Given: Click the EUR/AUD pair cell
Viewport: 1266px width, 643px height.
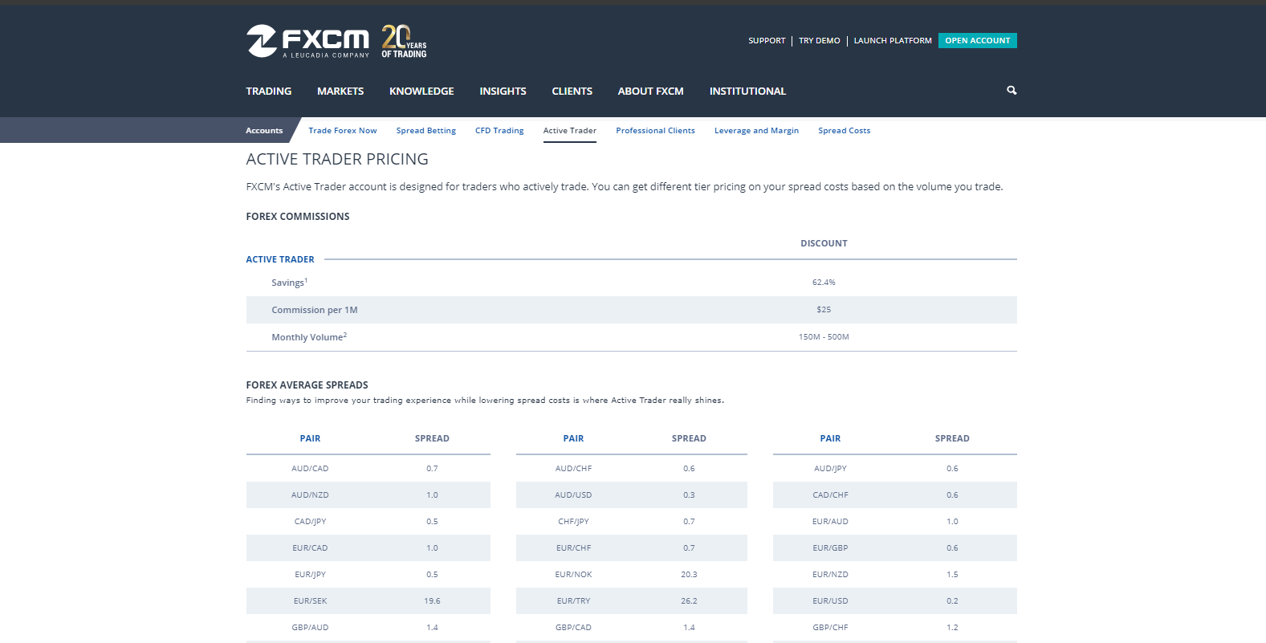Looking at the screenshot, I should click(830, 522).
